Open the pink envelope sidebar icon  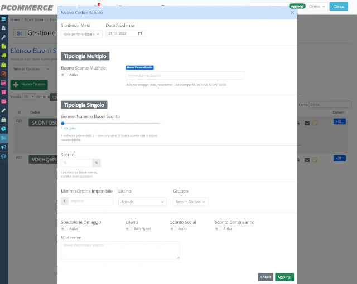[4, 101]
